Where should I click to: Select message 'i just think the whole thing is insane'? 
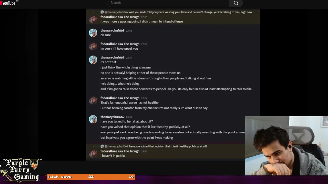[x=126, y=67]
